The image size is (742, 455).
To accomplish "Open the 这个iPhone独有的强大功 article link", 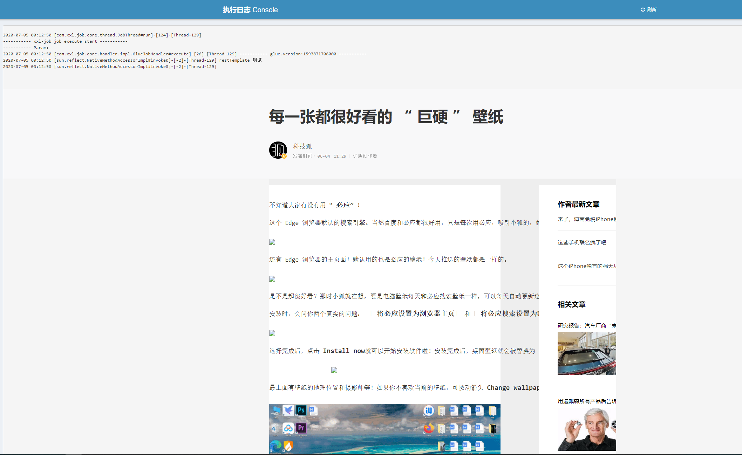I will pyautogui.click(x=586, y=266).
